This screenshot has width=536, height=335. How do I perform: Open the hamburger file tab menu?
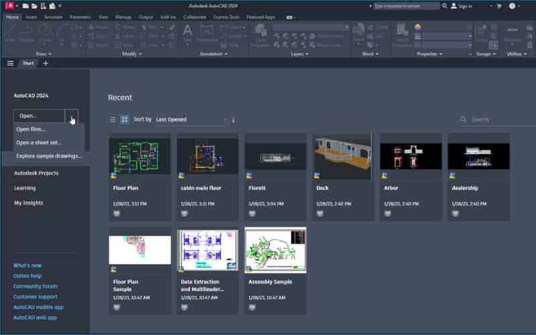click(10, 64)
